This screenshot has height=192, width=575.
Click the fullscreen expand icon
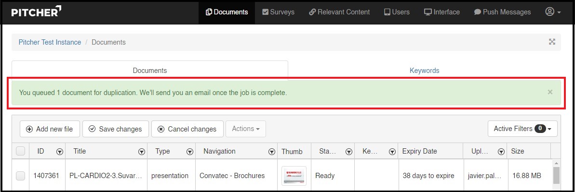click(x=552, y=42)
